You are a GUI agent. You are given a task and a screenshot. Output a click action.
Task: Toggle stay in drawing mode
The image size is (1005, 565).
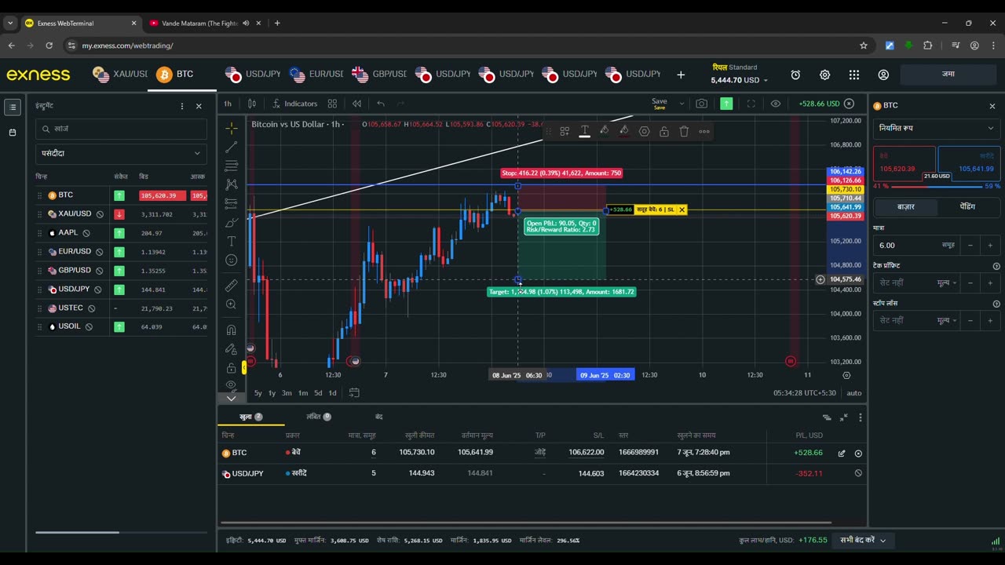click(x=231, y=349)
